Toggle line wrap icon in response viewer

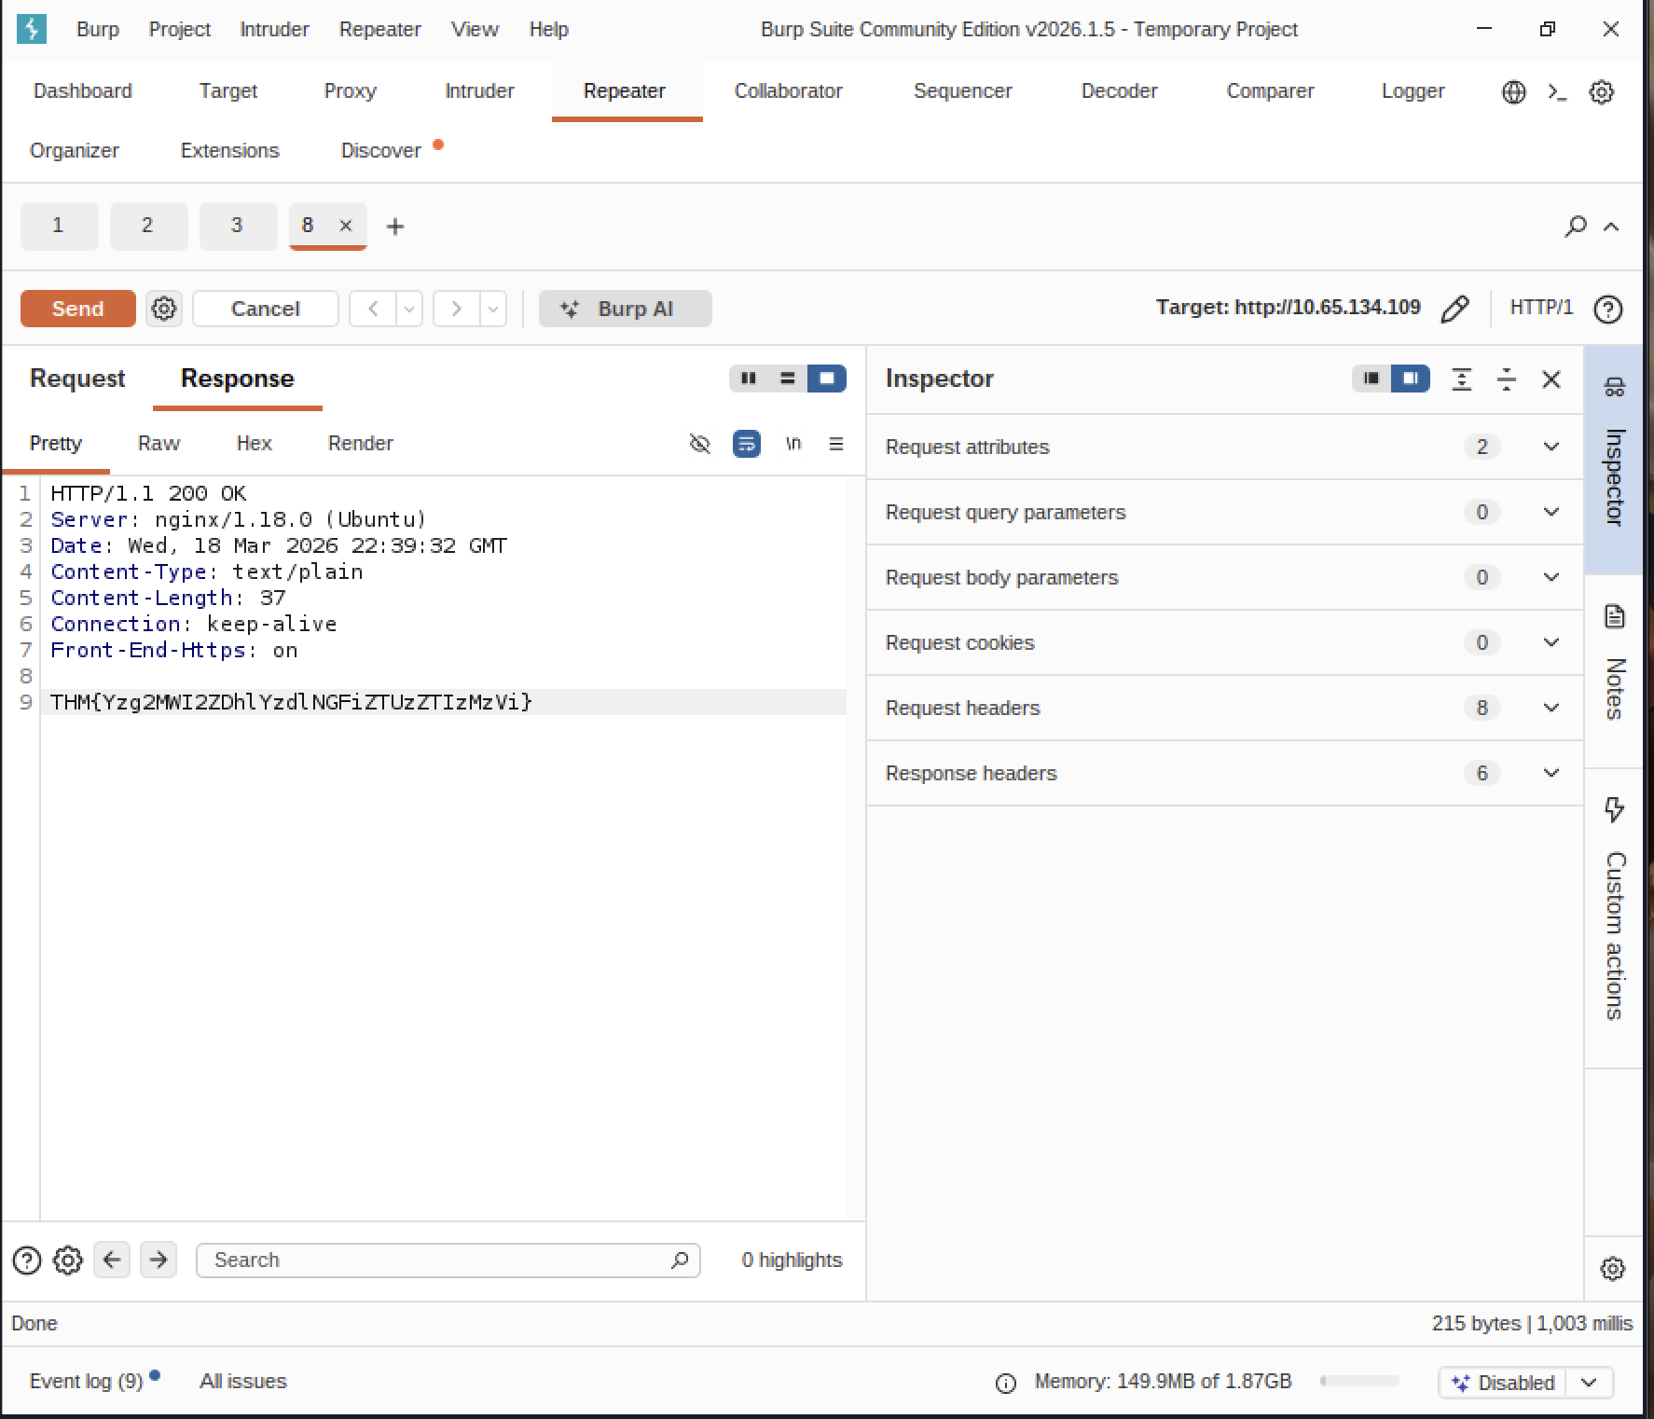[x=747, y=444]
